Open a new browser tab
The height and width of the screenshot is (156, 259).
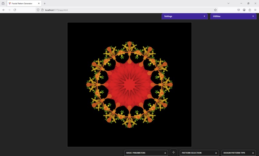[45, 4]
